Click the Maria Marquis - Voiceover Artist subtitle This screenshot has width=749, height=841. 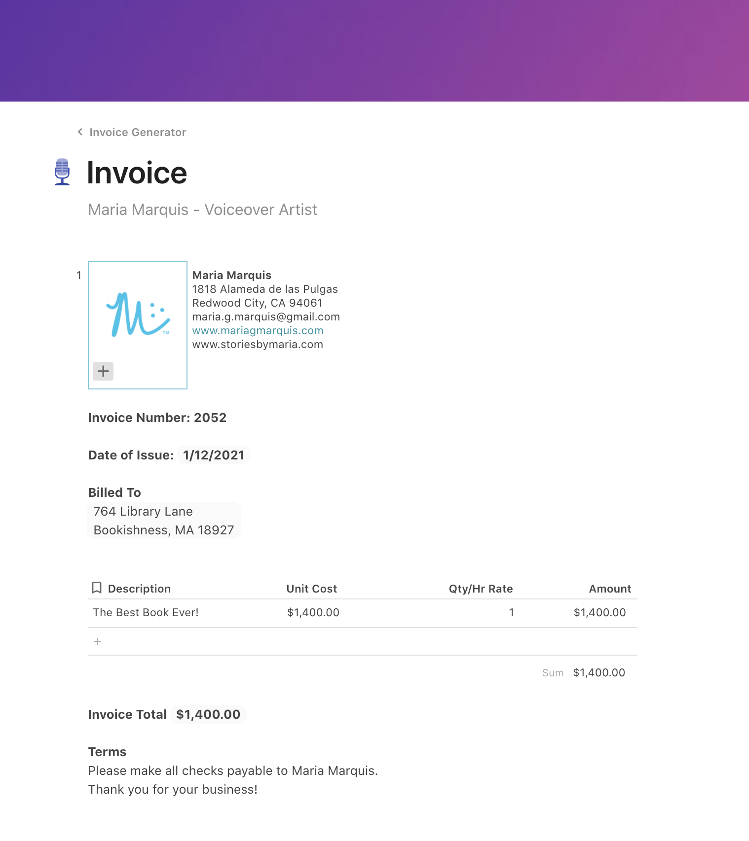pyautogui.click(x=202, y=210)
